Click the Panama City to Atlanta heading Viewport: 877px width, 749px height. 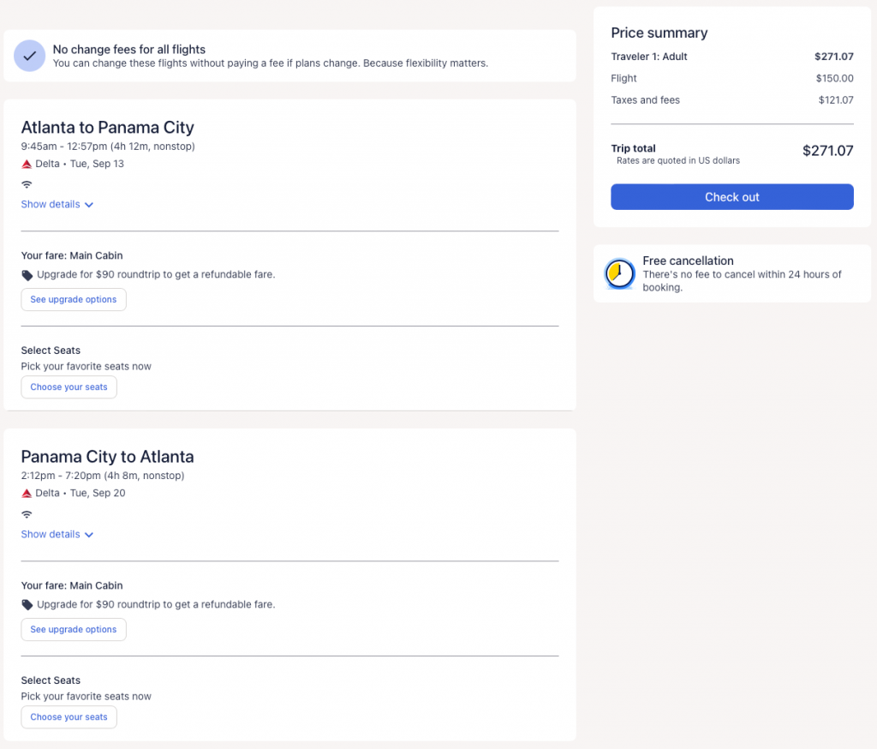pyautogui.click(x=107, y=457)
